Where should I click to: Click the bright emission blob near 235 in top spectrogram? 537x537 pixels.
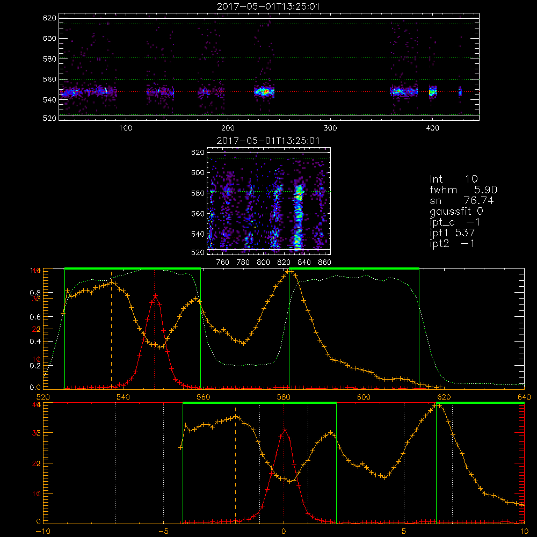click(x=264, y=91)
